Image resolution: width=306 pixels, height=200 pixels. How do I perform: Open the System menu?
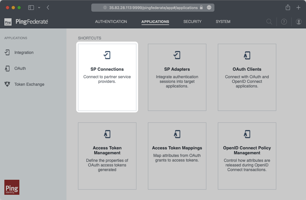click(223, 22)
